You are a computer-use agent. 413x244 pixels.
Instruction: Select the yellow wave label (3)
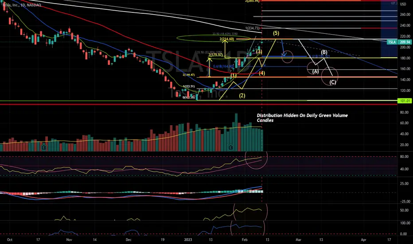[259, 51]
